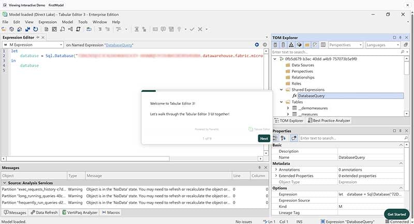Viewport: 414px width, 224px height.
Task: Click Next in the welcome tour popup
Action: tap(263, 138)
